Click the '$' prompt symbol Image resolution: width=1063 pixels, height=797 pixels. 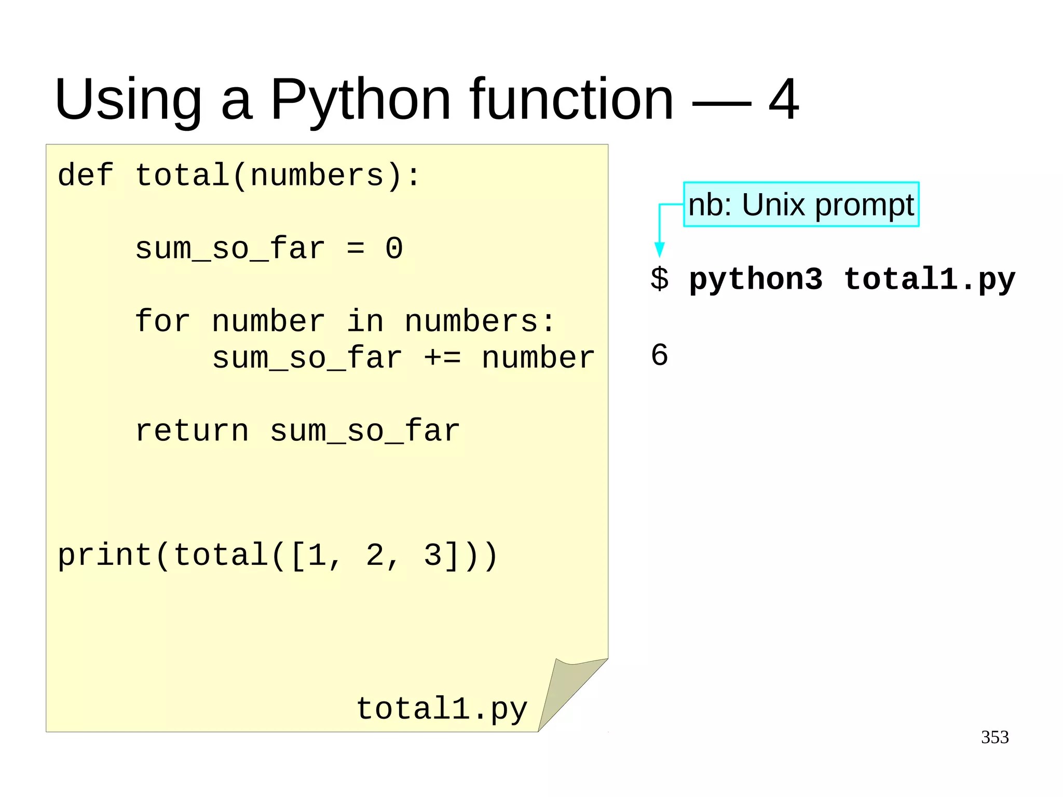(x=660, y=279)
